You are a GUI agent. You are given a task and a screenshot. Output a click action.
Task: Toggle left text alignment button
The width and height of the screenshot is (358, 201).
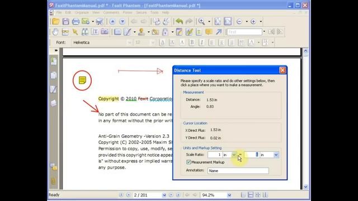tap(211, 42)
